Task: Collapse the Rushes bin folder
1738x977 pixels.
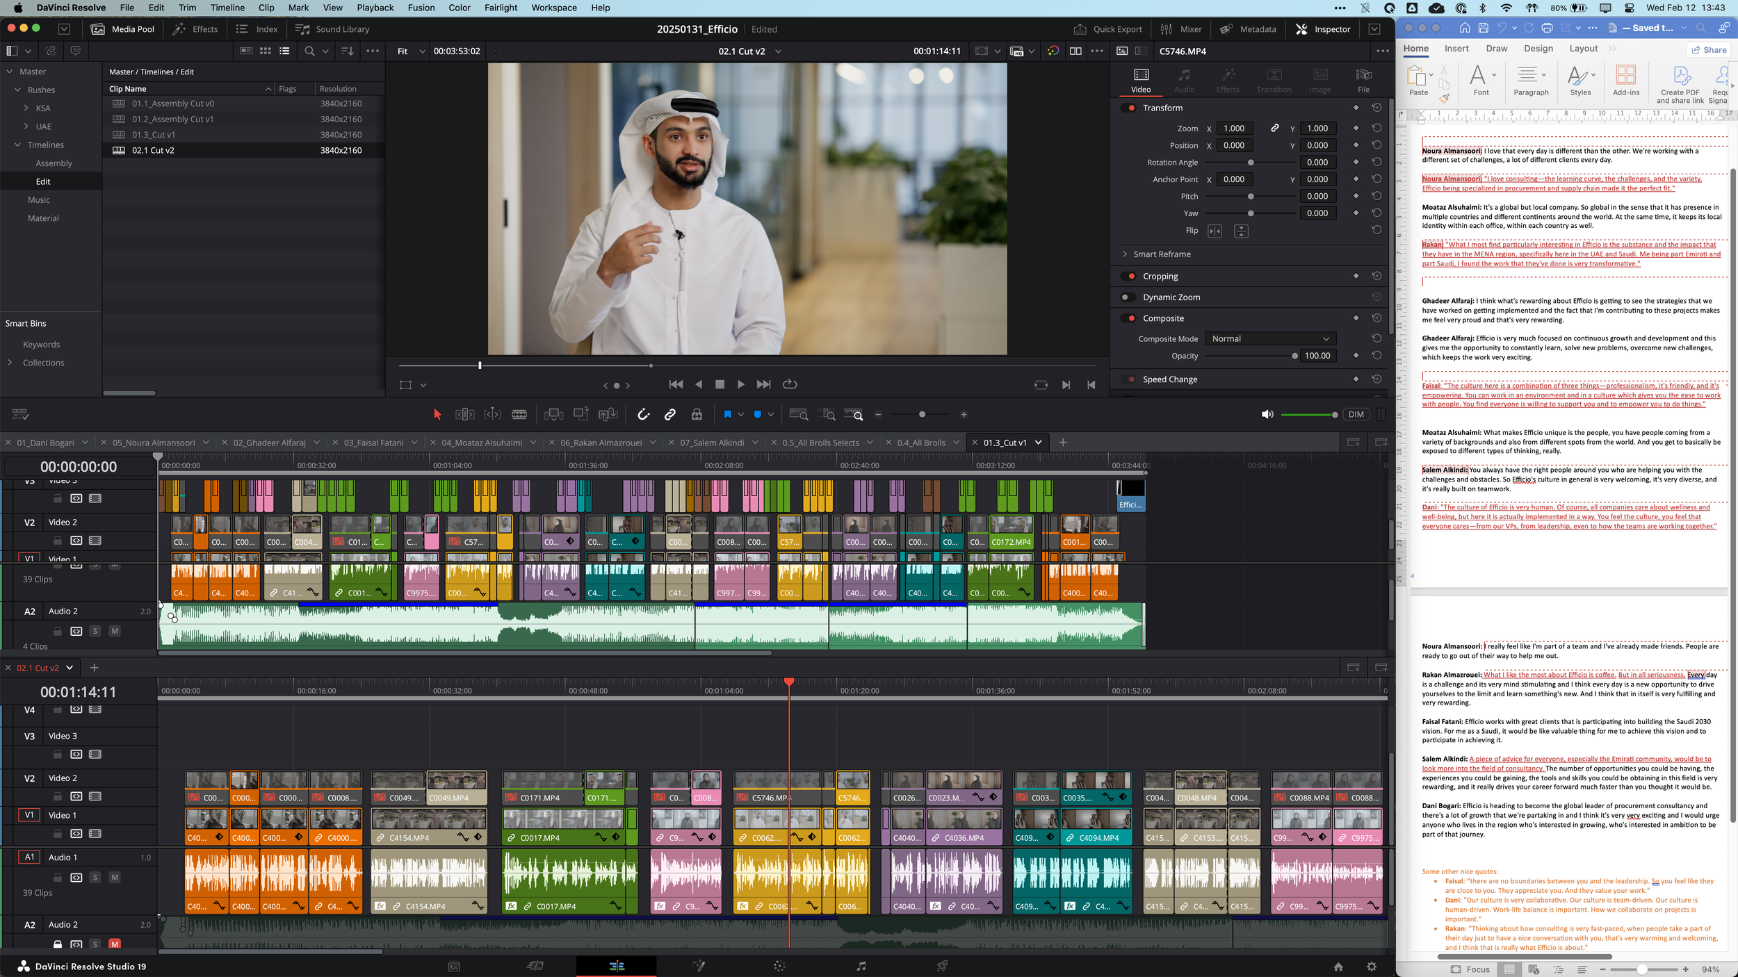Action: point(17,90)
